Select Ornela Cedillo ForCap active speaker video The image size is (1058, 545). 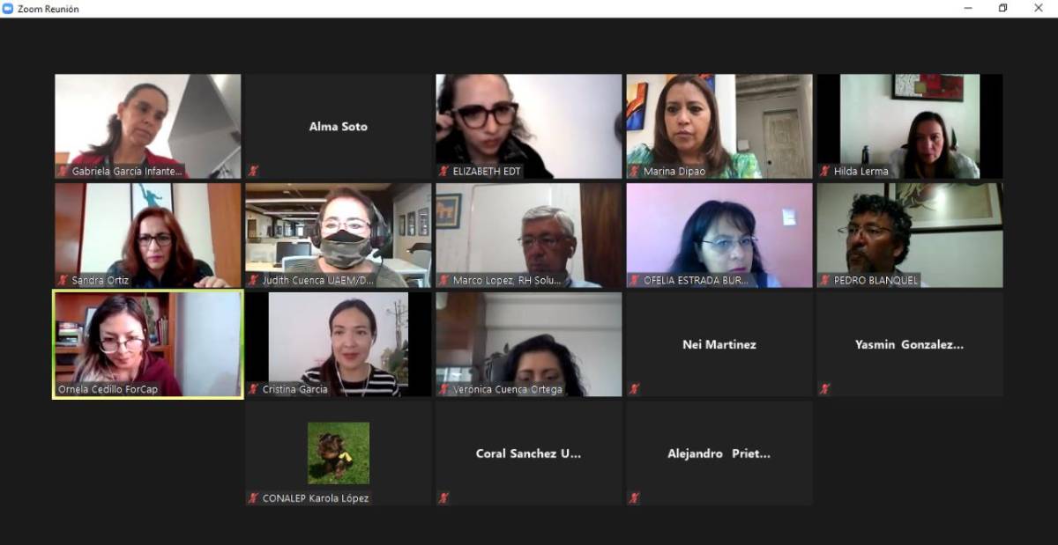coord(148,344)
